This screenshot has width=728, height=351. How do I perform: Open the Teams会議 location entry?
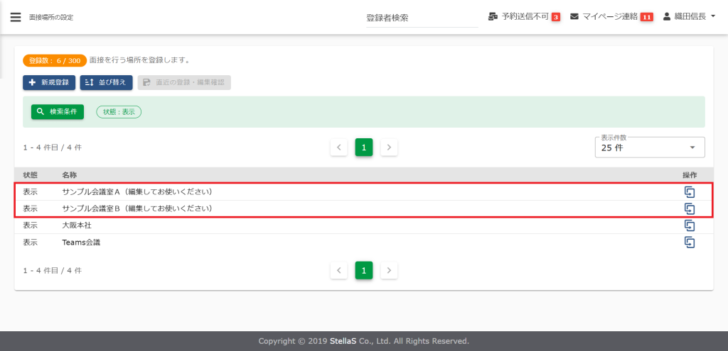tap(81, 243)
